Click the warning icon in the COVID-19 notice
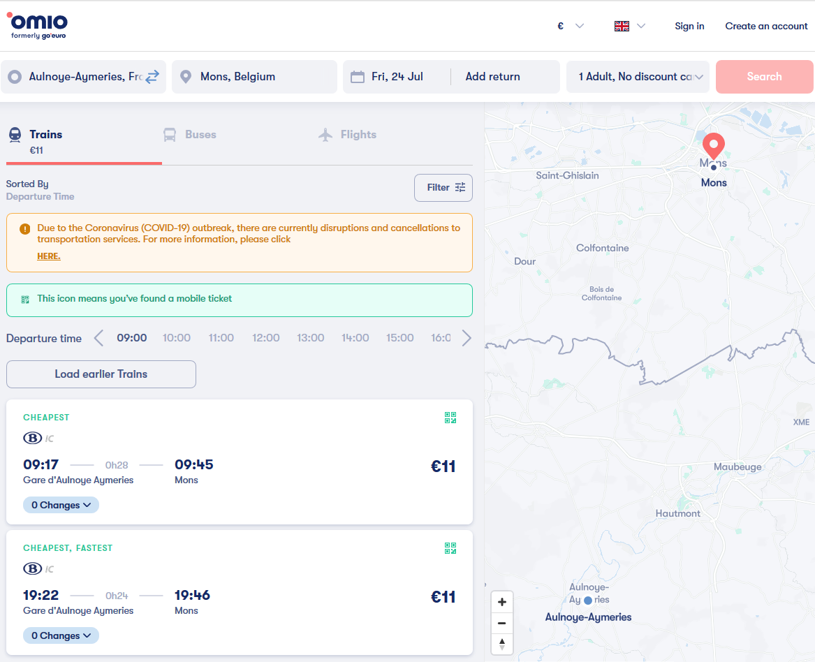 tap(22, 228)
